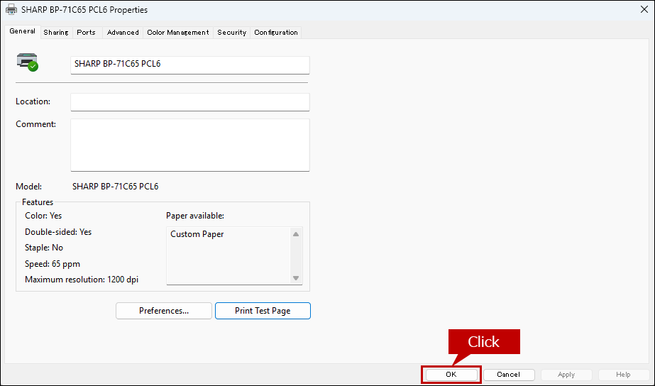Viewport: 655px width, 386px height.
Task: Click the 'Staple: No' feature text
Action: [44, 248]
